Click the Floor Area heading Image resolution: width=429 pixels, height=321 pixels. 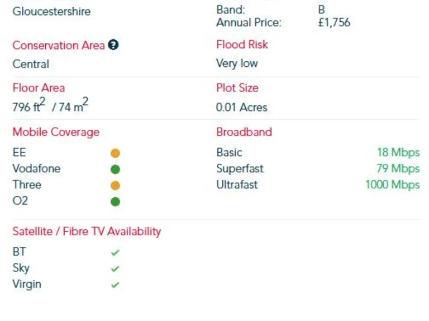click(39, 88)
